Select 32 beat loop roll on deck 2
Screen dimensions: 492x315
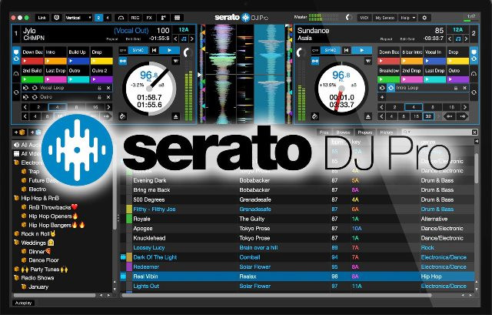pyautogui.click(x=428, y=116)
